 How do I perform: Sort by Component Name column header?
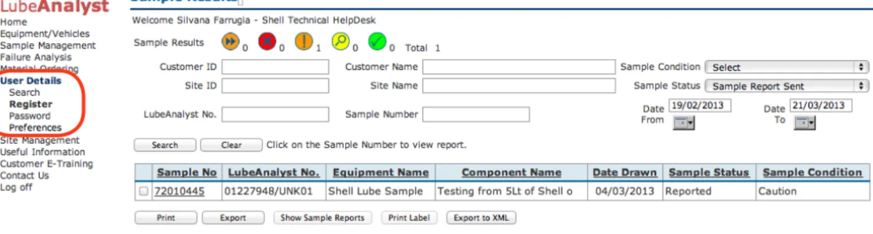(511, 173)
